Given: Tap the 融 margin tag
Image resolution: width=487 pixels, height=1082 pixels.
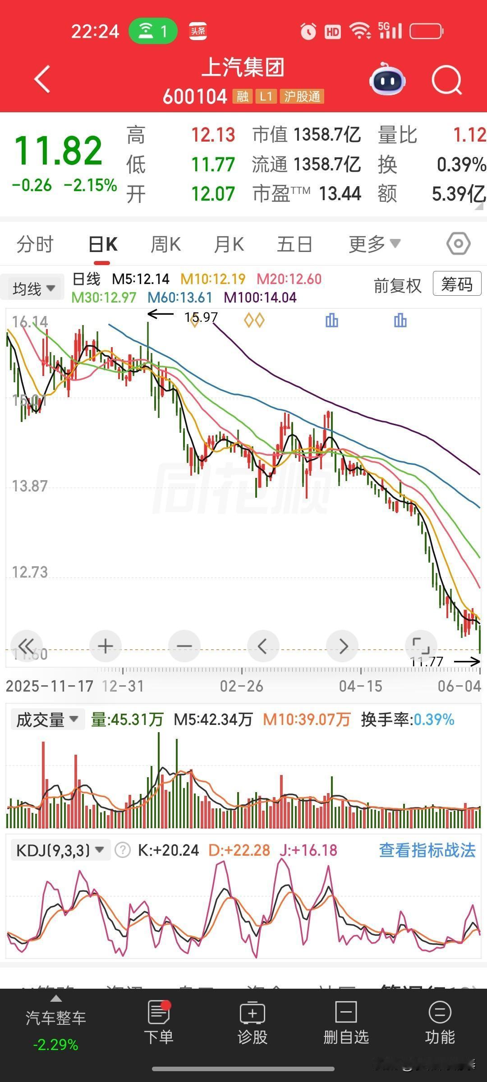Looking at the screenshot, I should (x=243, y=96).
